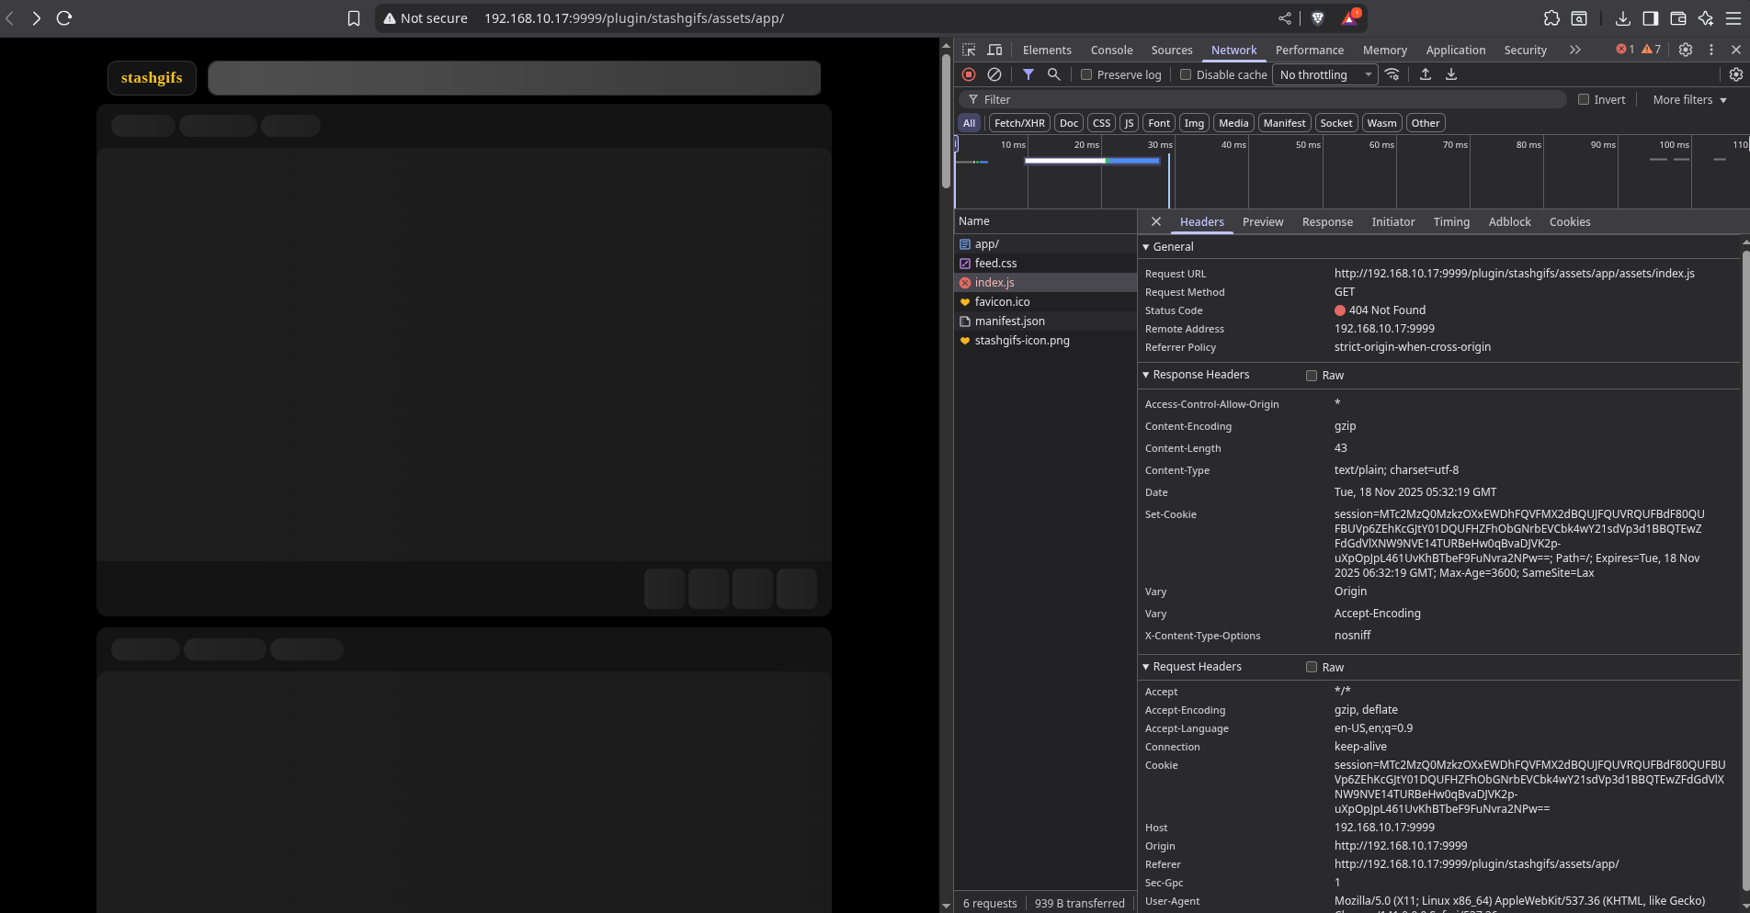Enable the Preserve log checkbox

click(1086, 74)
